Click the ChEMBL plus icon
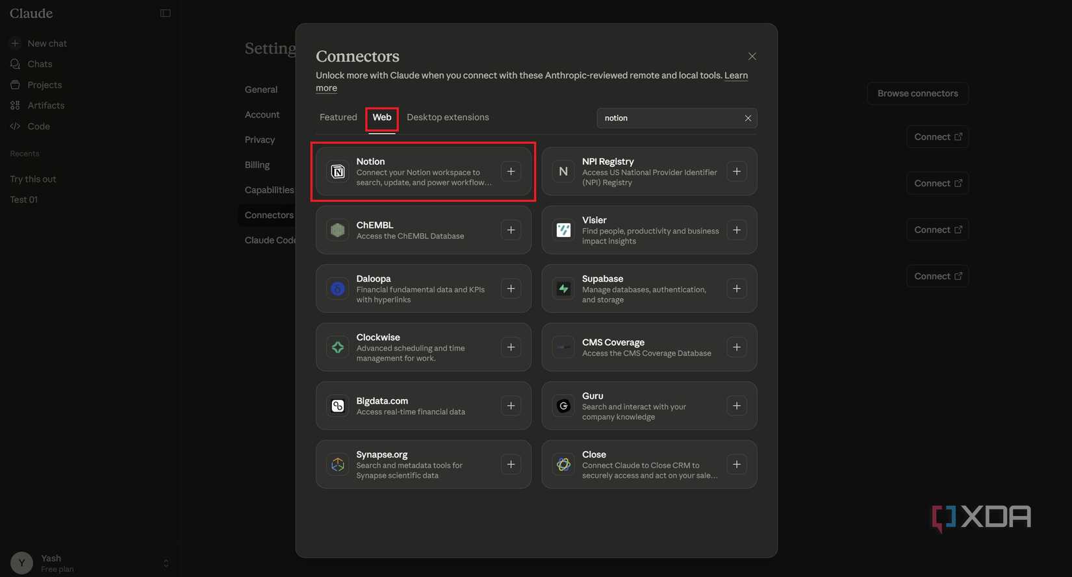Image resolution: width=1072 pixels, height=577 pixels. [x=511, y=230]
